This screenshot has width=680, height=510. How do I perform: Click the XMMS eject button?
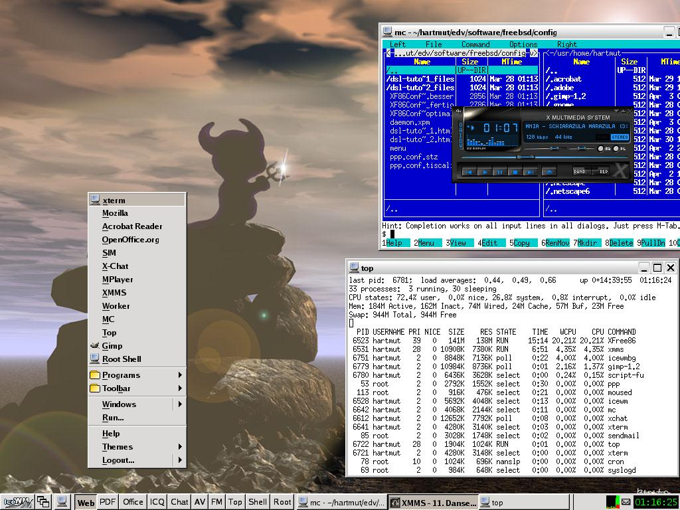pos(549,172)
